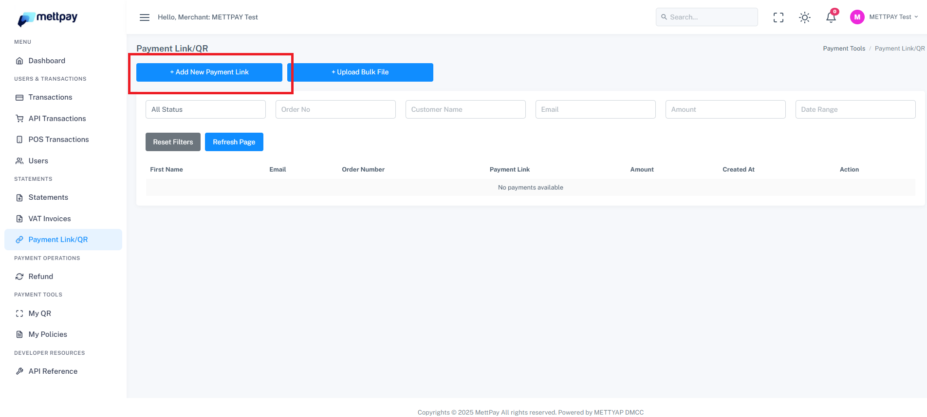Image resolution: width=927 pixels, height=417 pixels.
Task: Click the Payment Link column header
Action: tap(510, 170)
